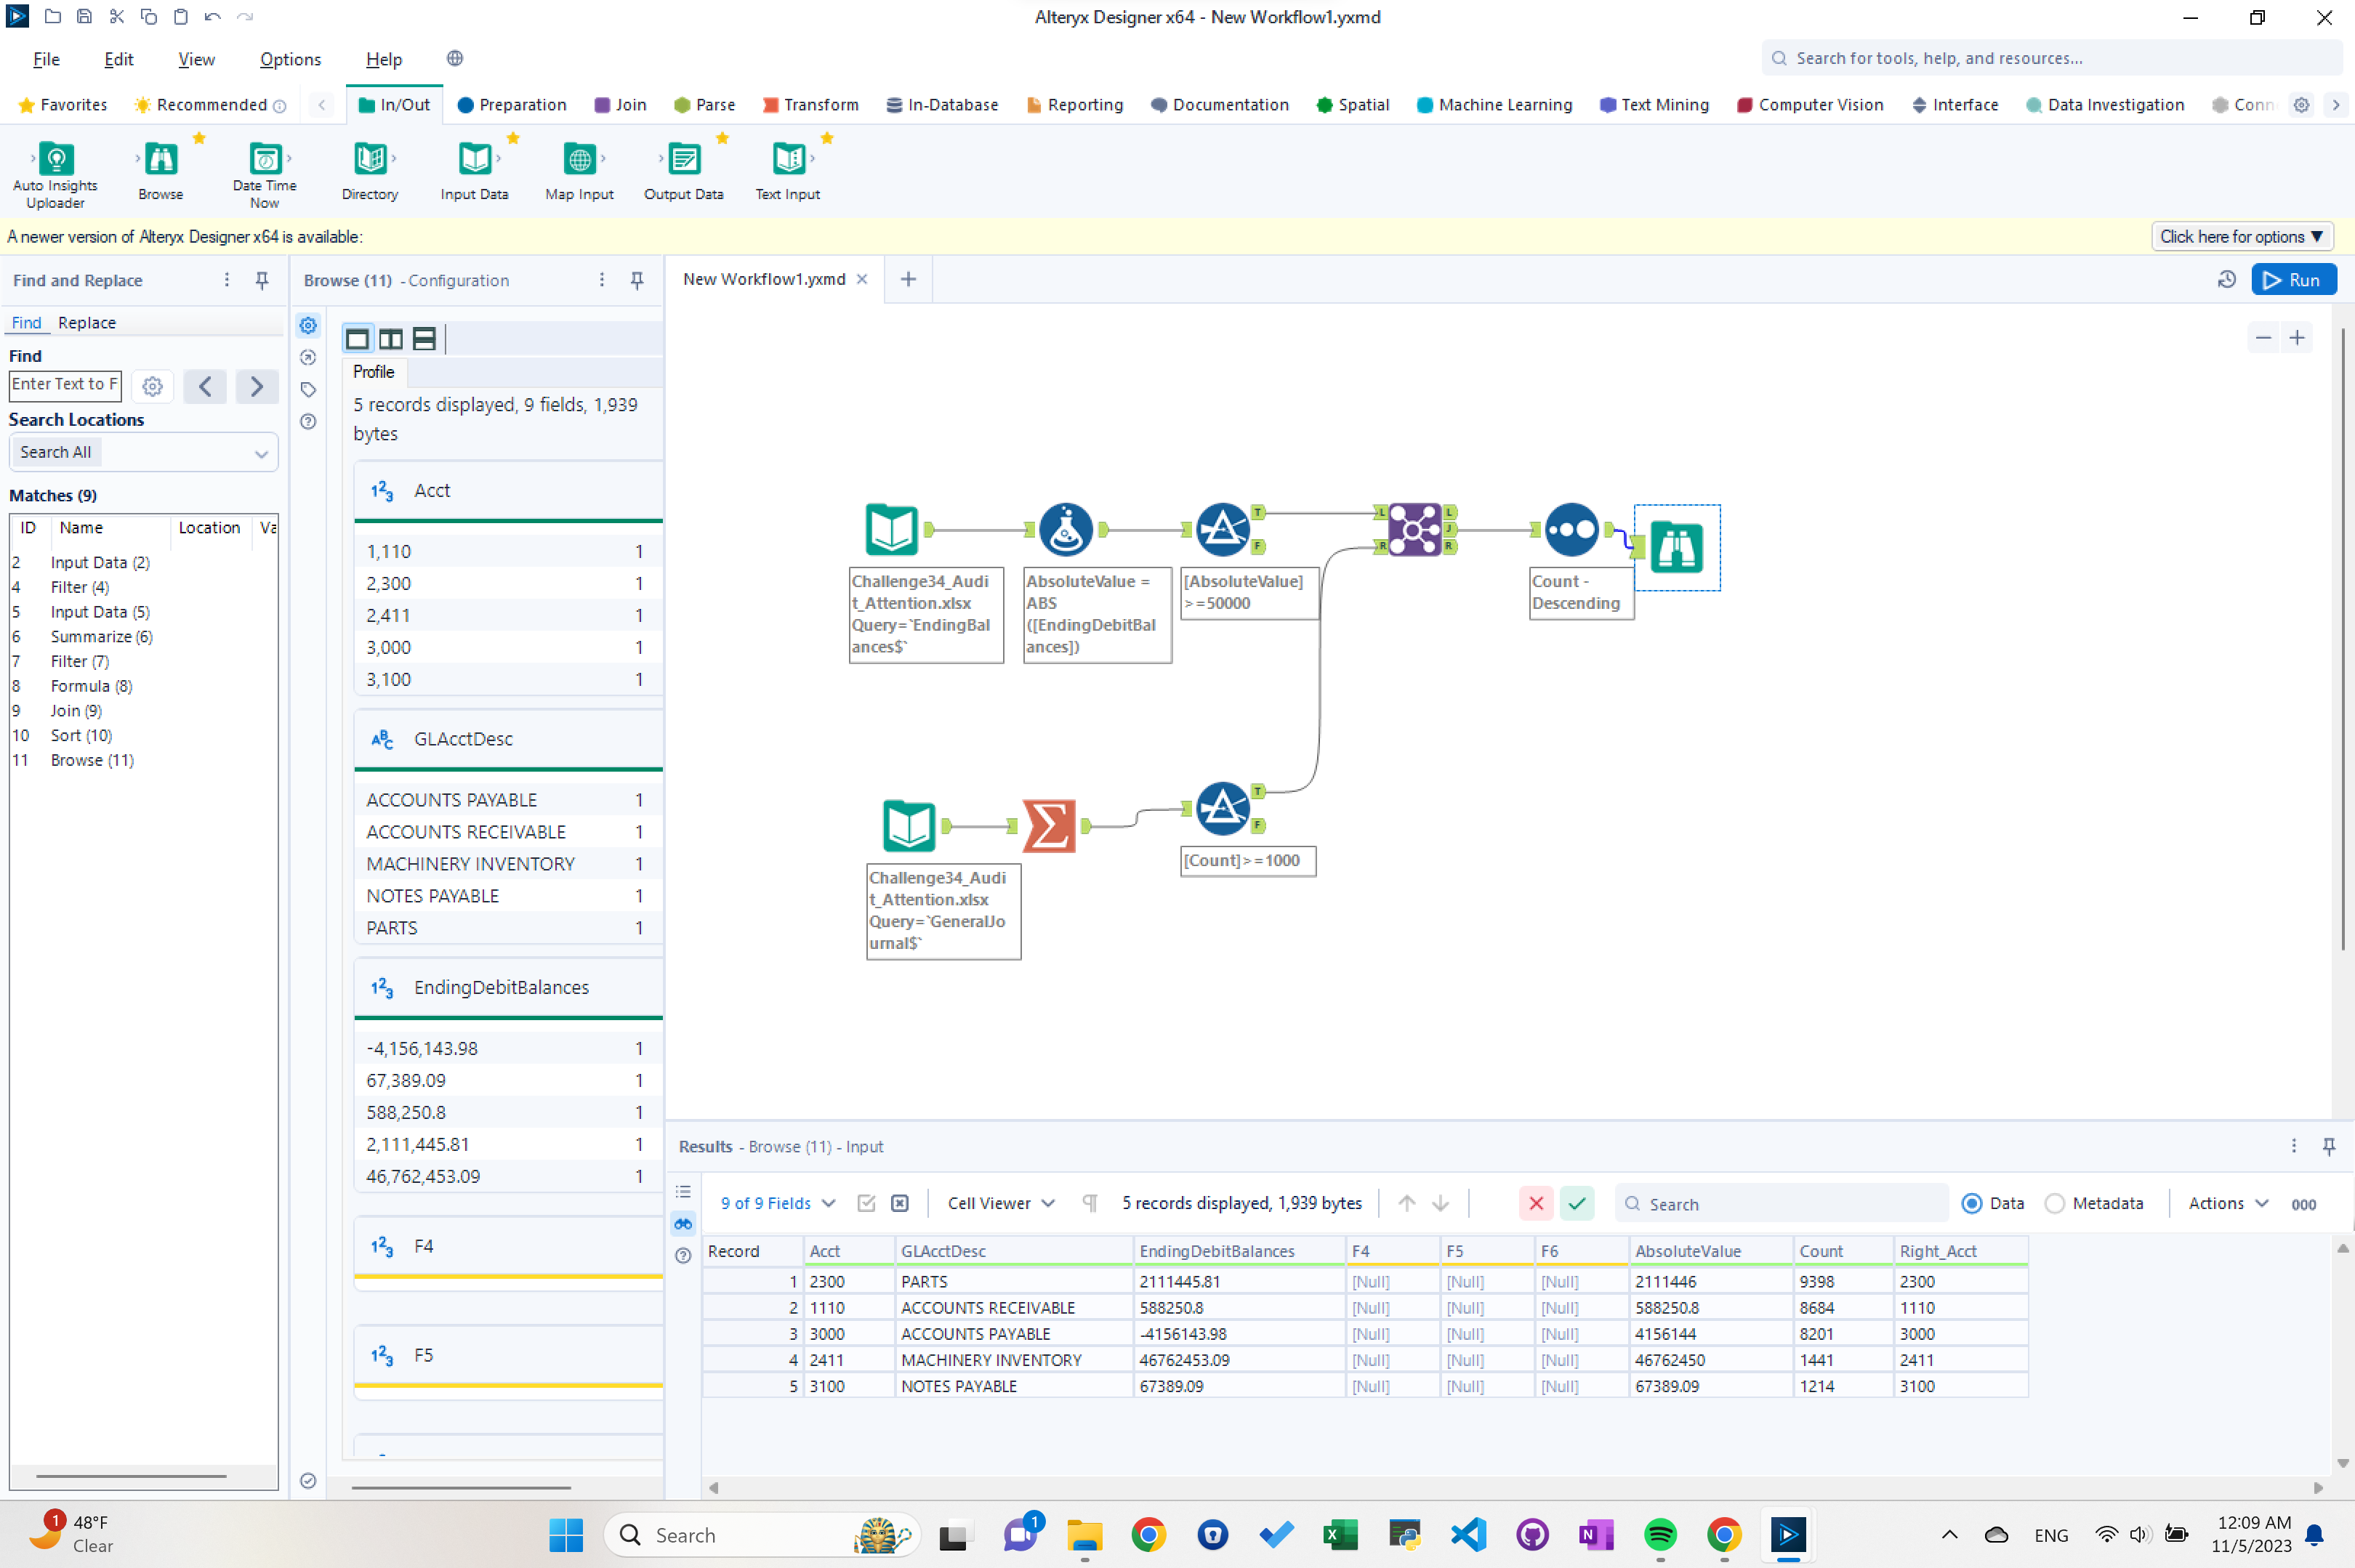
Task: Select side-by-side profile layout
Action: click(391, 339)
